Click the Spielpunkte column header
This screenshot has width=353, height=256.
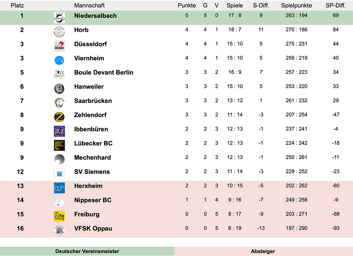click(297, 6)
